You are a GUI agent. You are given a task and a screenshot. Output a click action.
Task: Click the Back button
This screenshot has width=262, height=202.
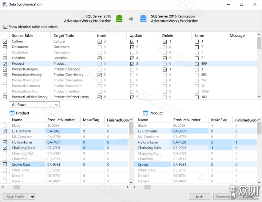tap(199, 197)
